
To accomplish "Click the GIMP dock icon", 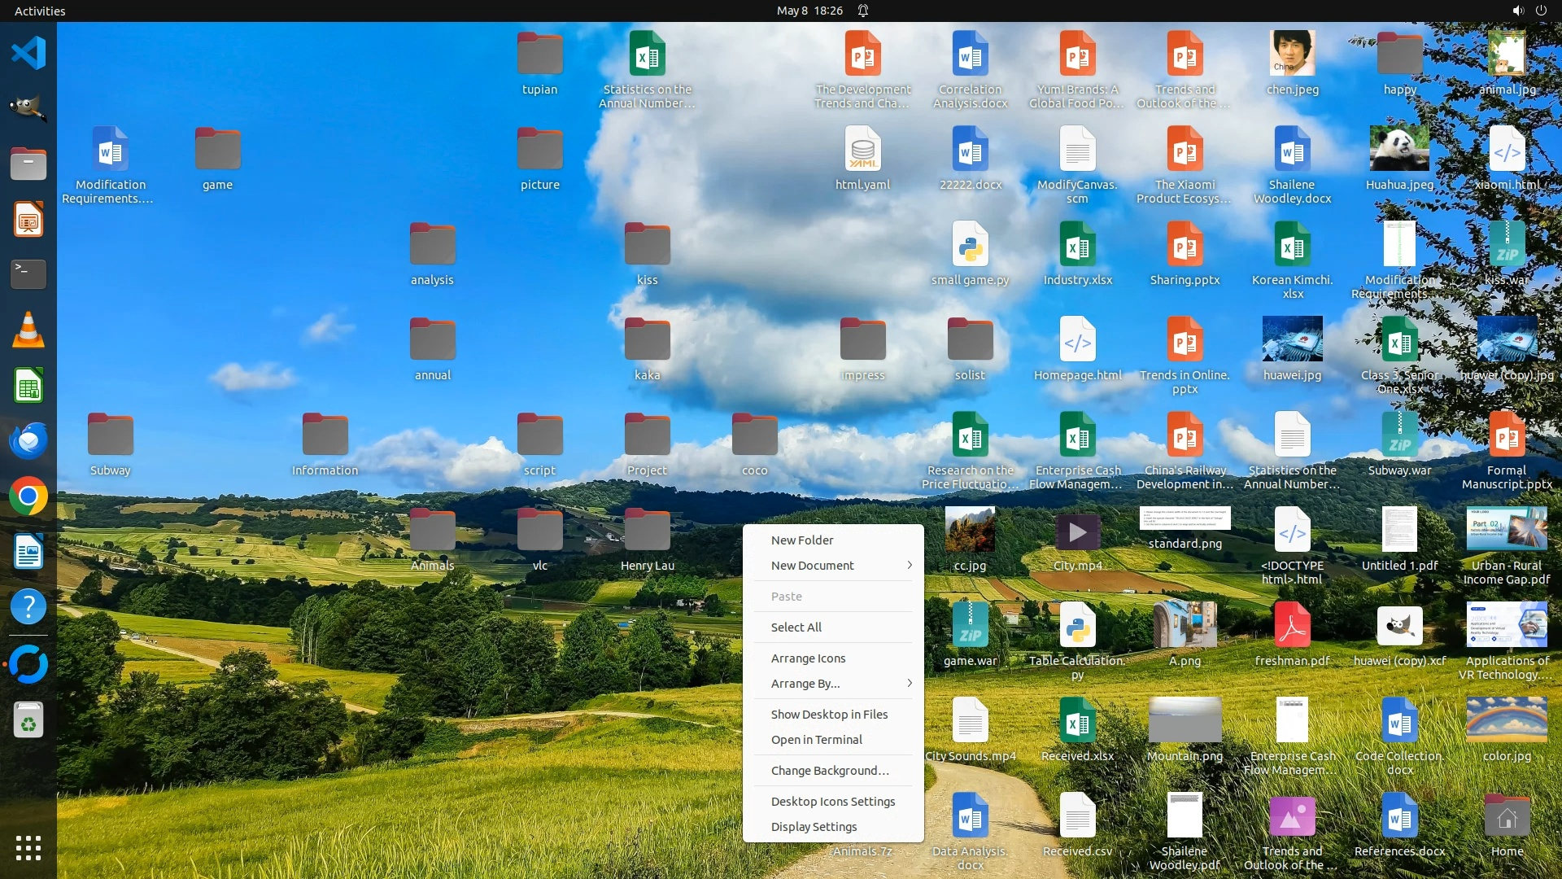I will click(x=28, y=108).
